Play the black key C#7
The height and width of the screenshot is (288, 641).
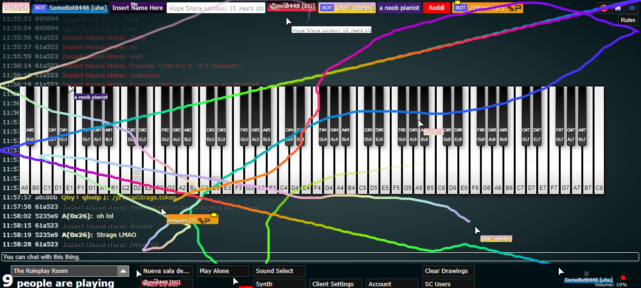526,115
